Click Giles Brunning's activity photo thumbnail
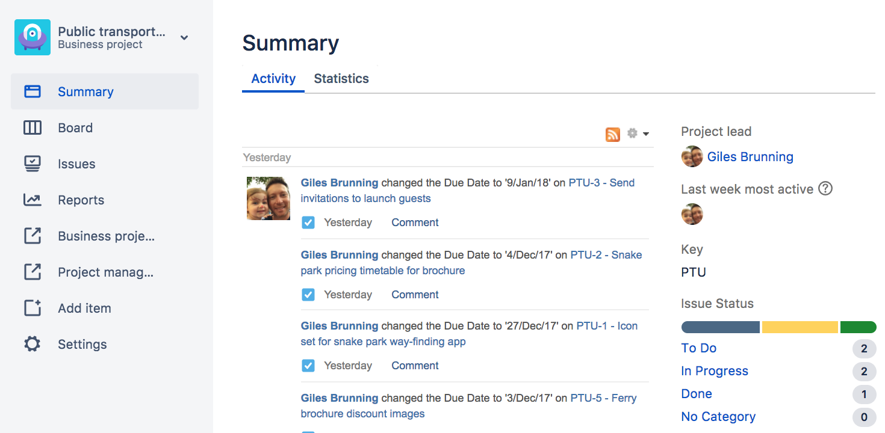Screen dimensions: 885x433 [x=269, y=198]
